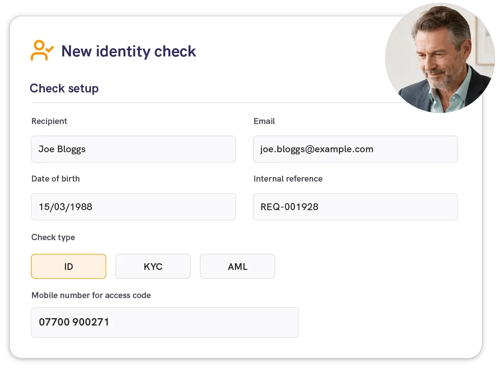Viewport: 498px width, 369px height.
Task: Focus the Date of birth field
Action: click(x=133, y=207)
